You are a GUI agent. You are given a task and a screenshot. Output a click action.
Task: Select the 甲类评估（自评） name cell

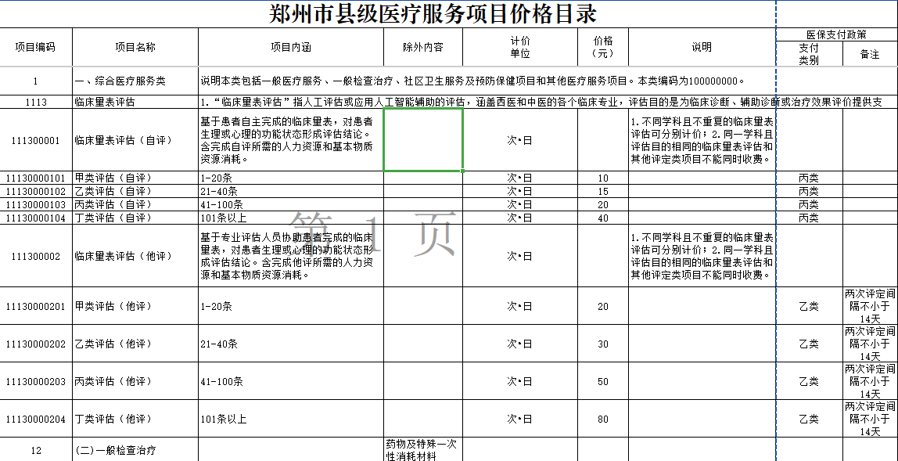135,178
